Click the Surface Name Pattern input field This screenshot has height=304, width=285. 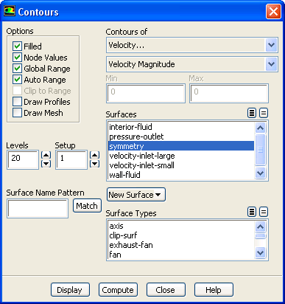point(38,209)
